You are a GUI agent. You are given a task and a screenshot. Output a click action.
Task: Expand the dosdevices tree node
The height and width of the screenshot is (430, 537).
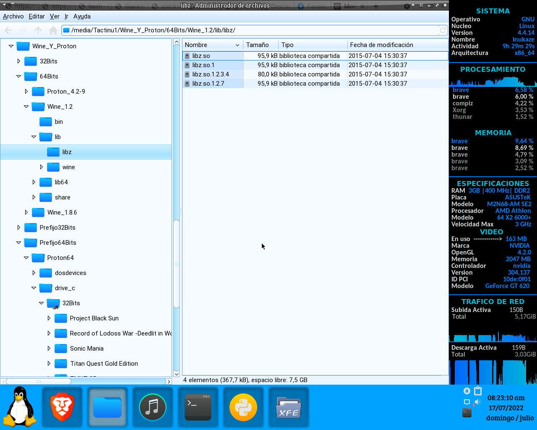34,273
